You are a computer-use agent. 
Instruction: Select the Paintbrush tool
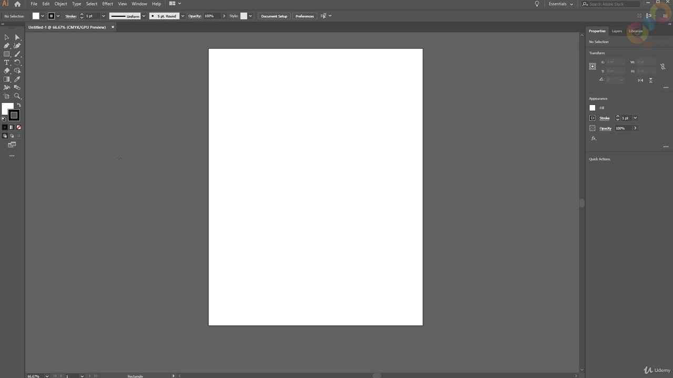[x=17, y=54]
